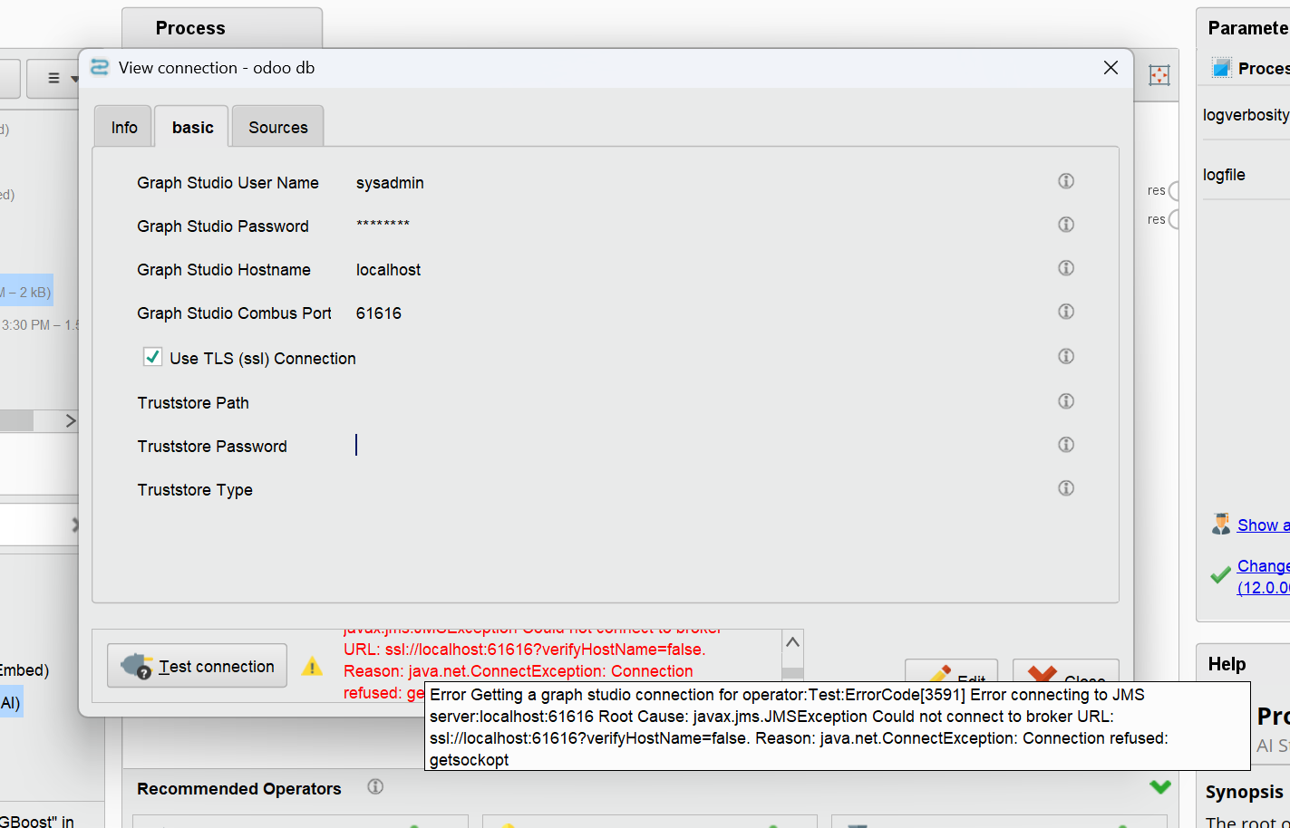Close the View connection dialog with X
Viewport: 1290px width, 828px height.
1111,68
